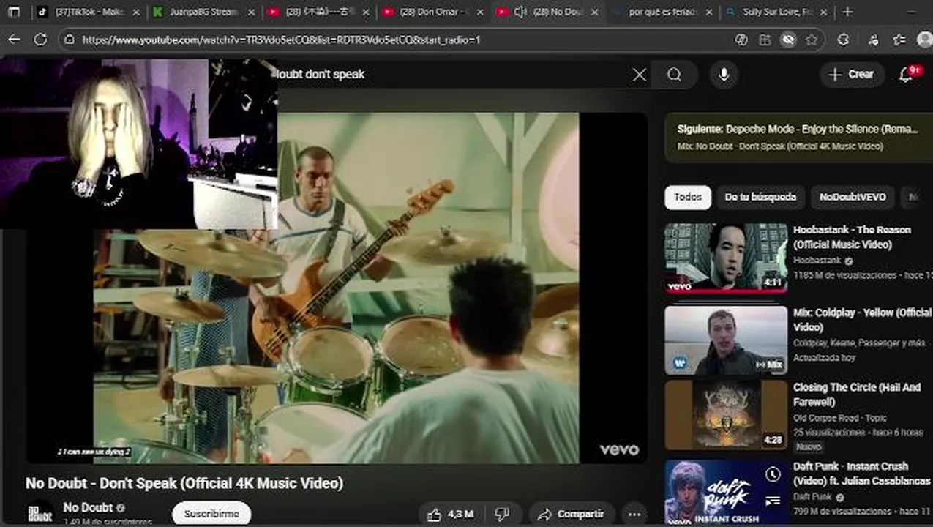Open the tab actions menu icon
Screen dimensions: 933x527
click(x=15, y=12)
